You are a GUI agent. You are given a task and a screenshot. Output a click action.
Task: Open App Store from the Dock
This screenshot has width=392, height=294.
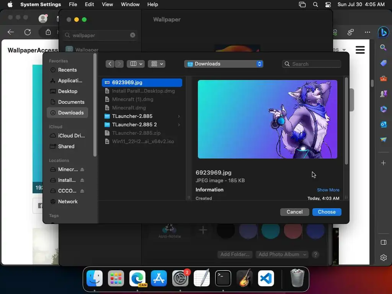(x=159, y=278)
